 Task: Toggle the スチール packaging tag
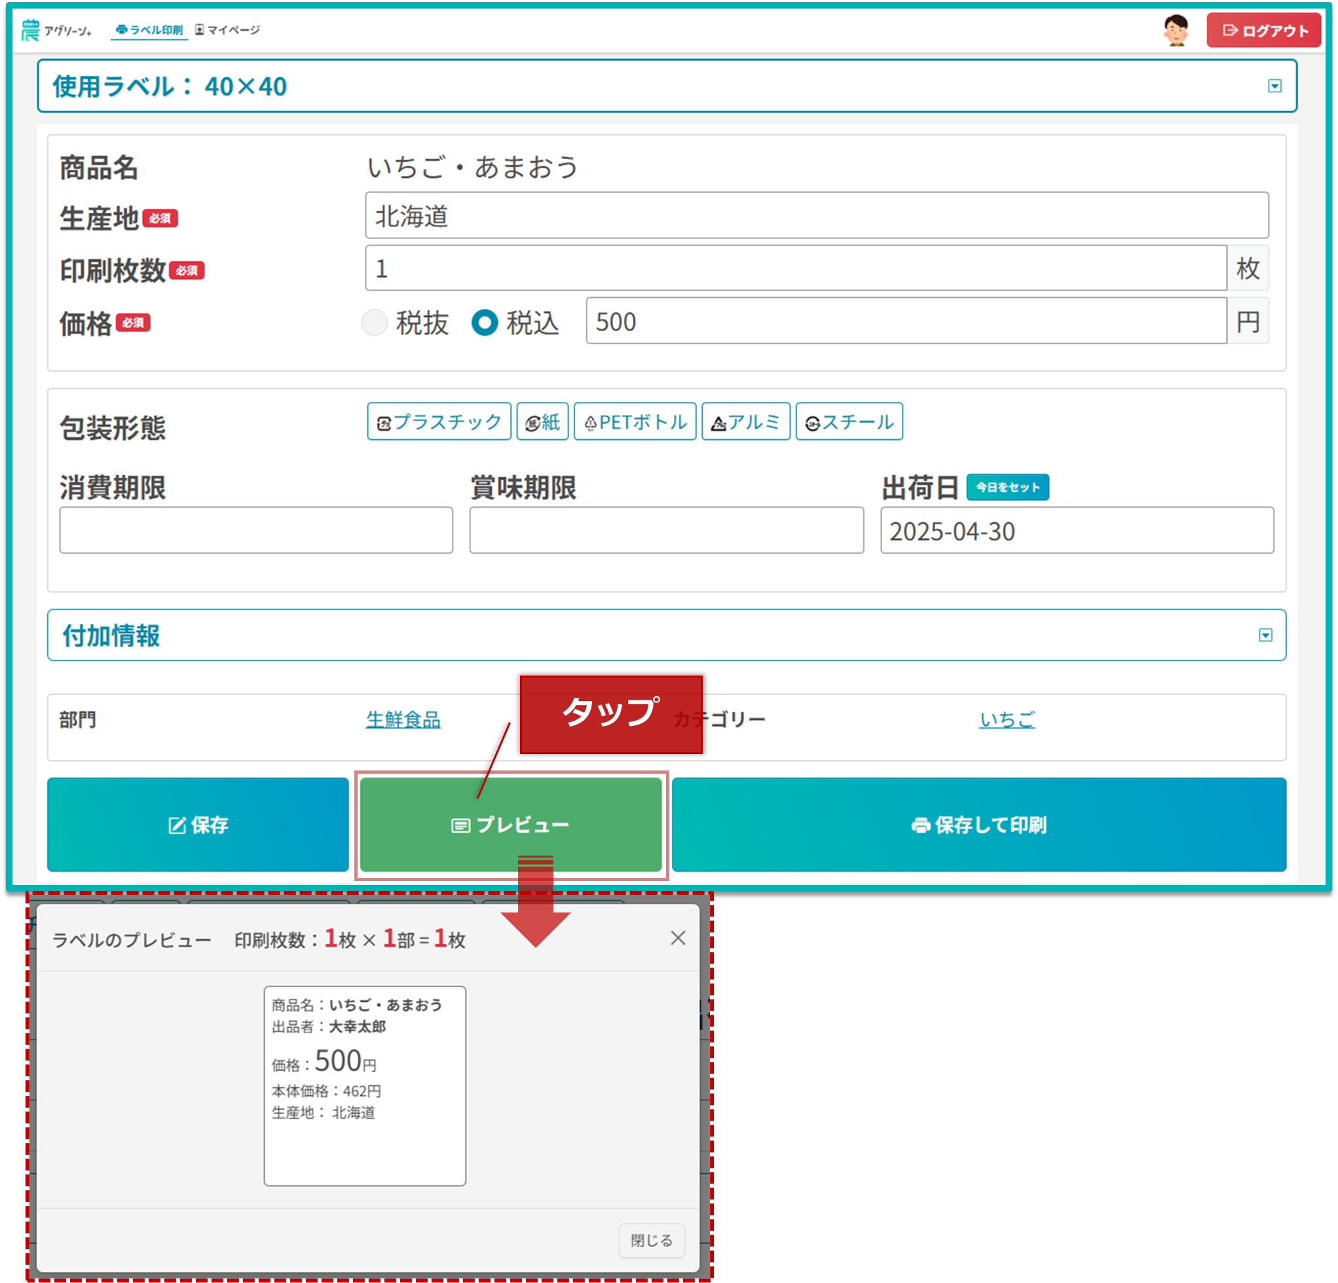tap(849, 422)
